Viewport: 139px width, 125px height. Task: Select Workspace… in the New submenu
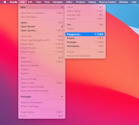(85, 46)
